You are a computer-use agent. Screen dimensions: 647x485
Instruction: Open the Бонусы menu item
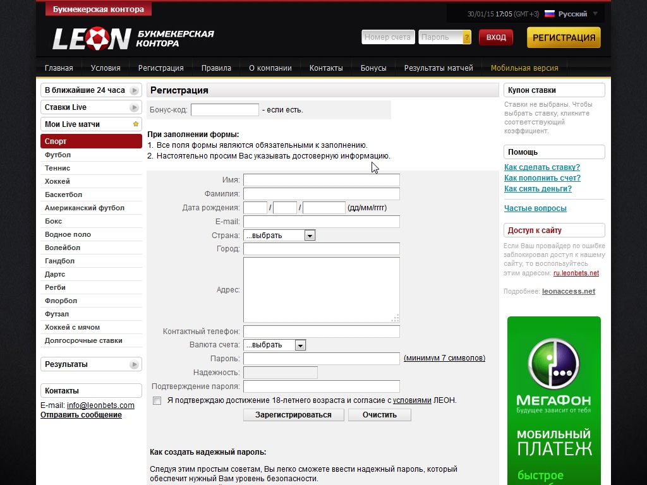373,68
